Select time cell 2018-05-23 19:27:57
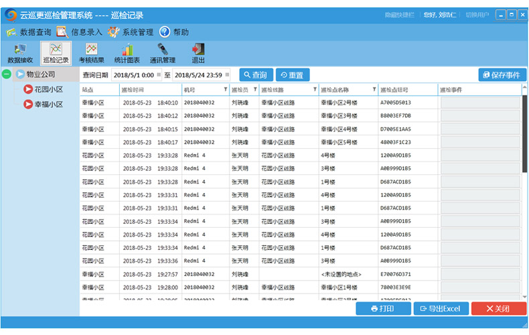The width and height of the screenshot is (529, 335). (x=150, y=274)
